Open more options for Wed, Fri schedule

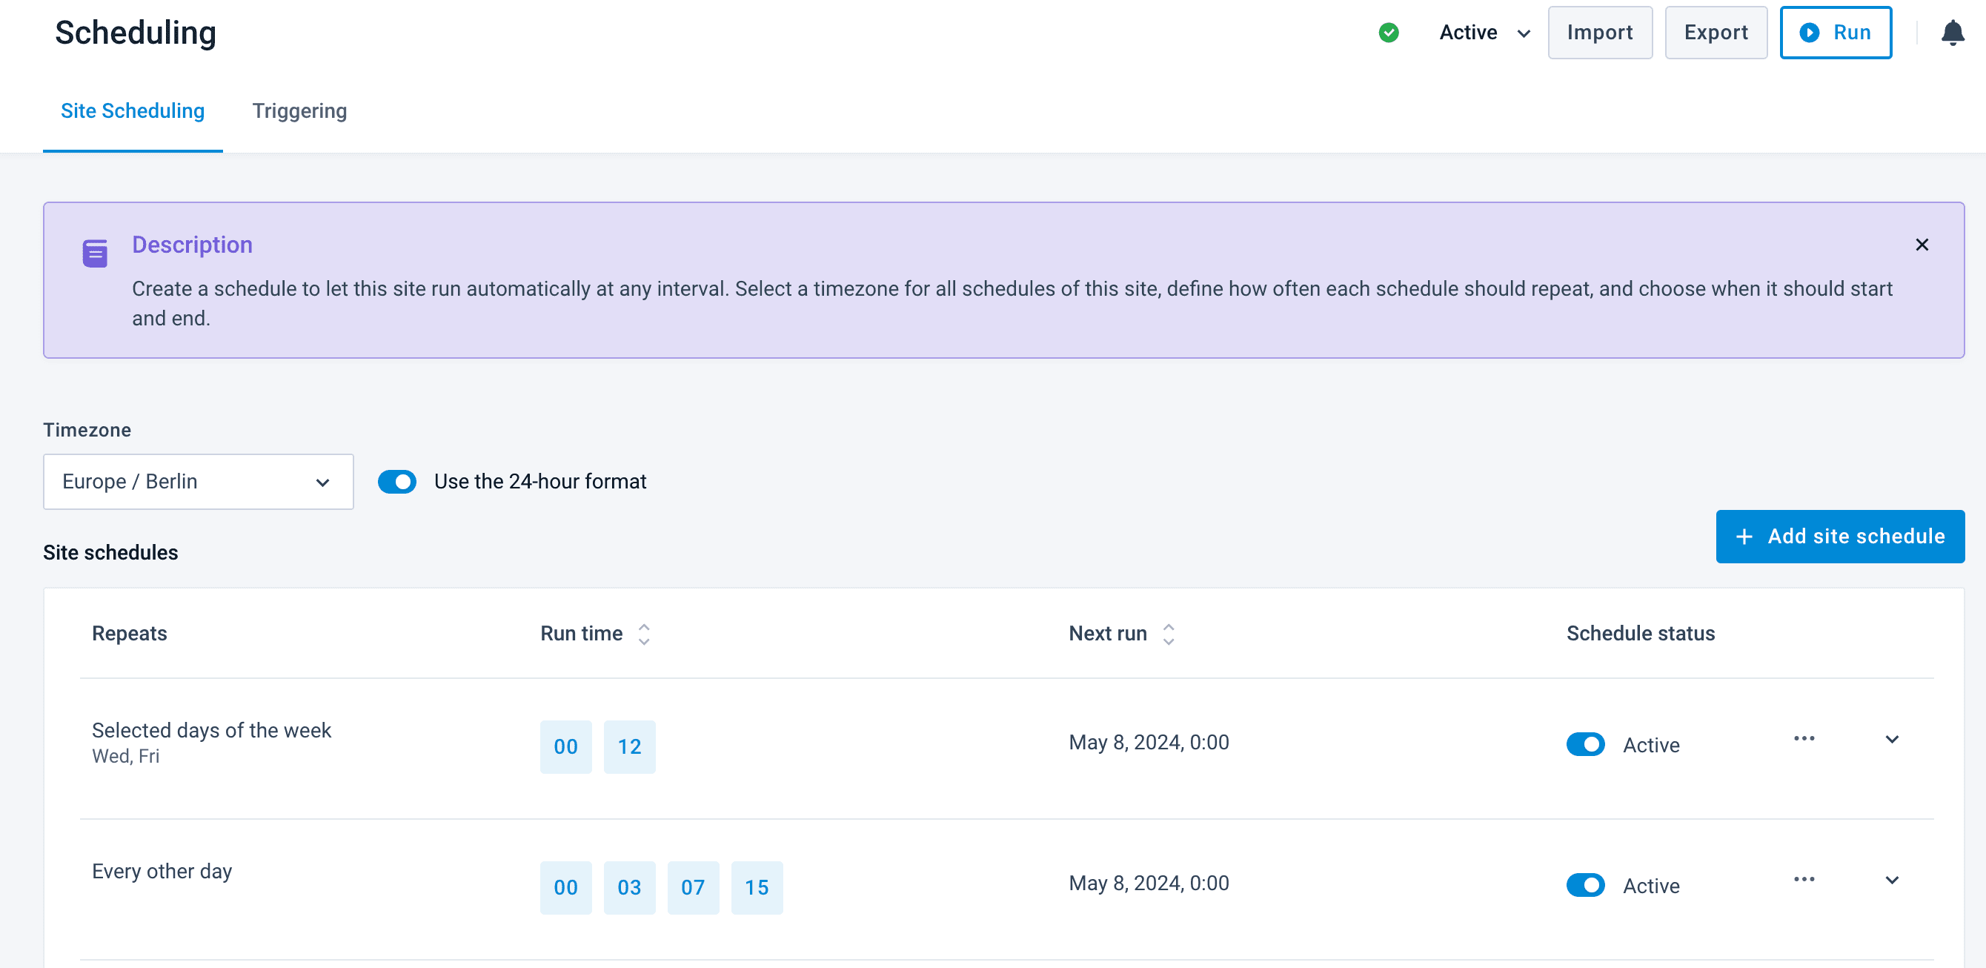tap(1803, 738)
